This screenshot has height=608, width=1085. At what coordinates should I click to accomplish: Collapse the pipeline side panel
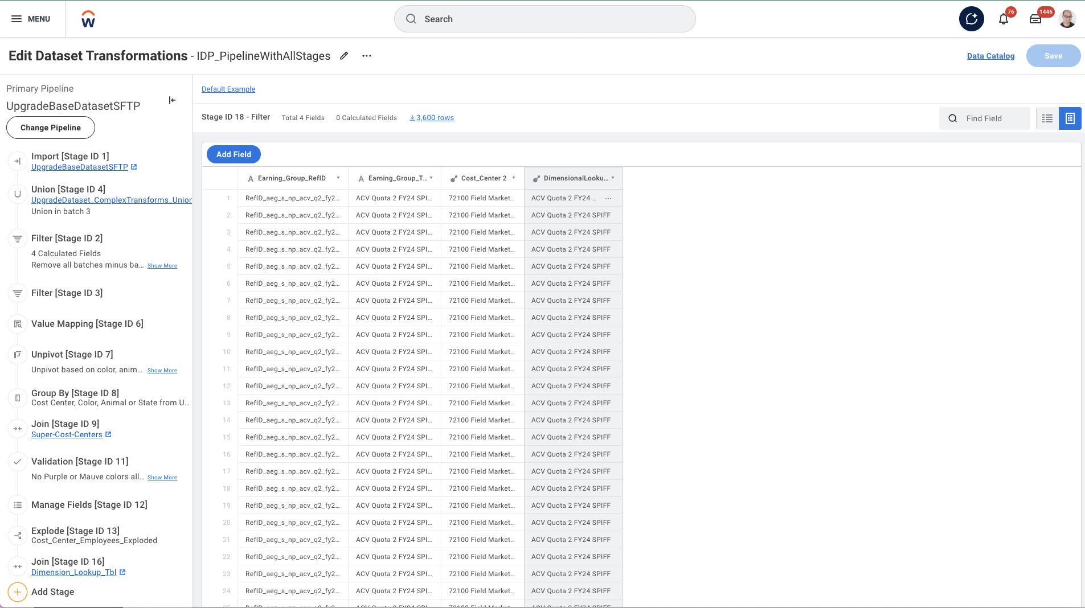point(172,100)
